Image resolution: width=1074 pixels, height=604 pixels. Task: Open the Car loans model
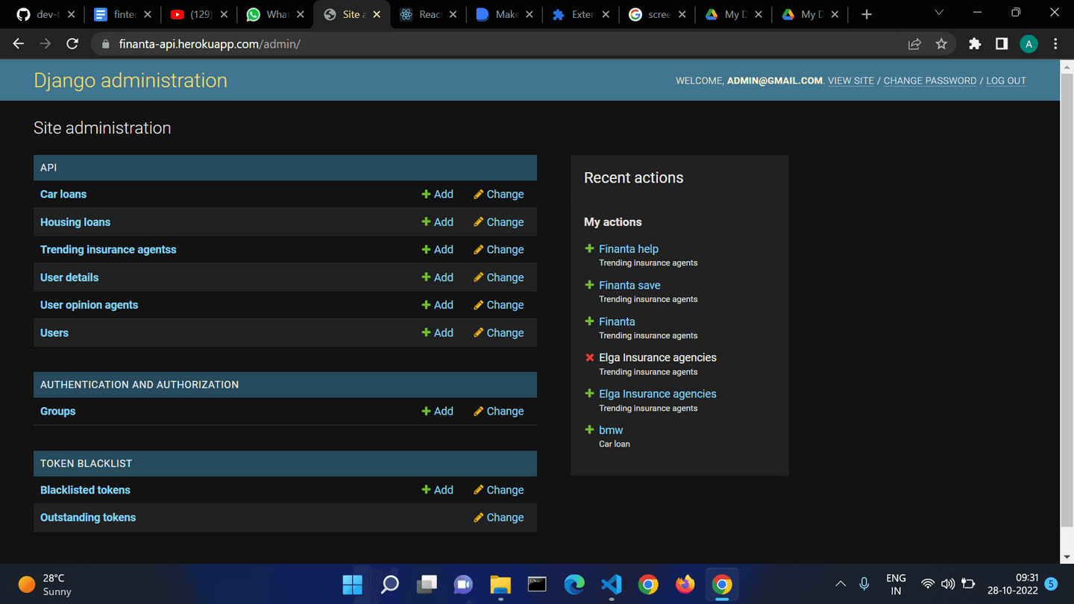pos(63,194)
